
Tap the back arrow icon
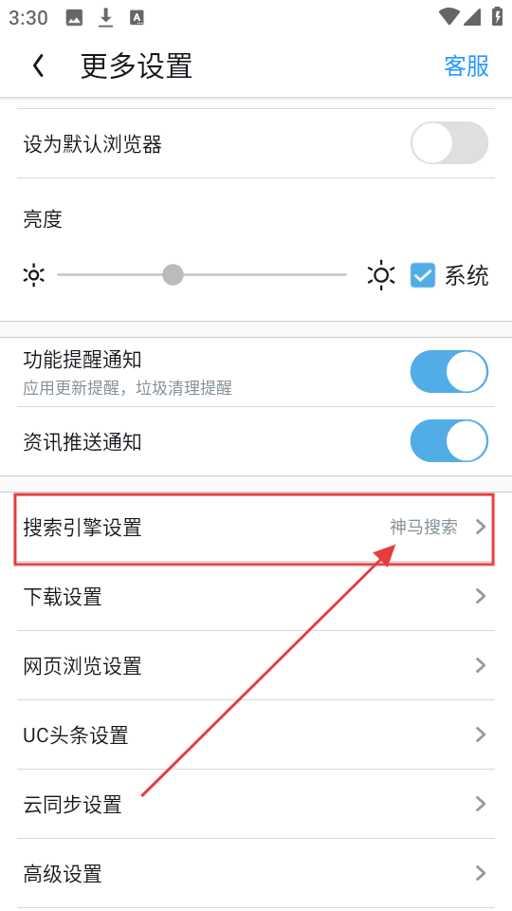click(38, 65)
